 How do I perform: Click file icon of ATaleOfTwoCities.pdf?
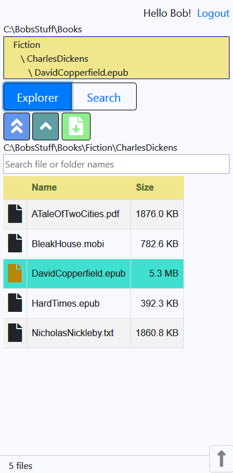(15, 214)
